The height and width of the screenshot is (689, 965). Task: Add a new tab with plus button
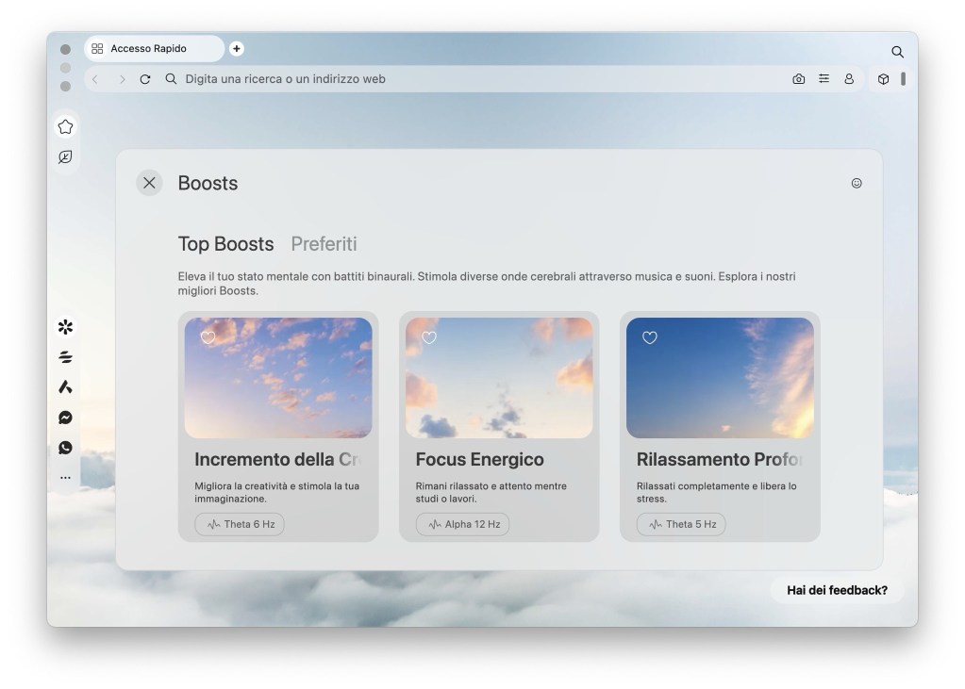pyautogui.click(x=237, y=49)
